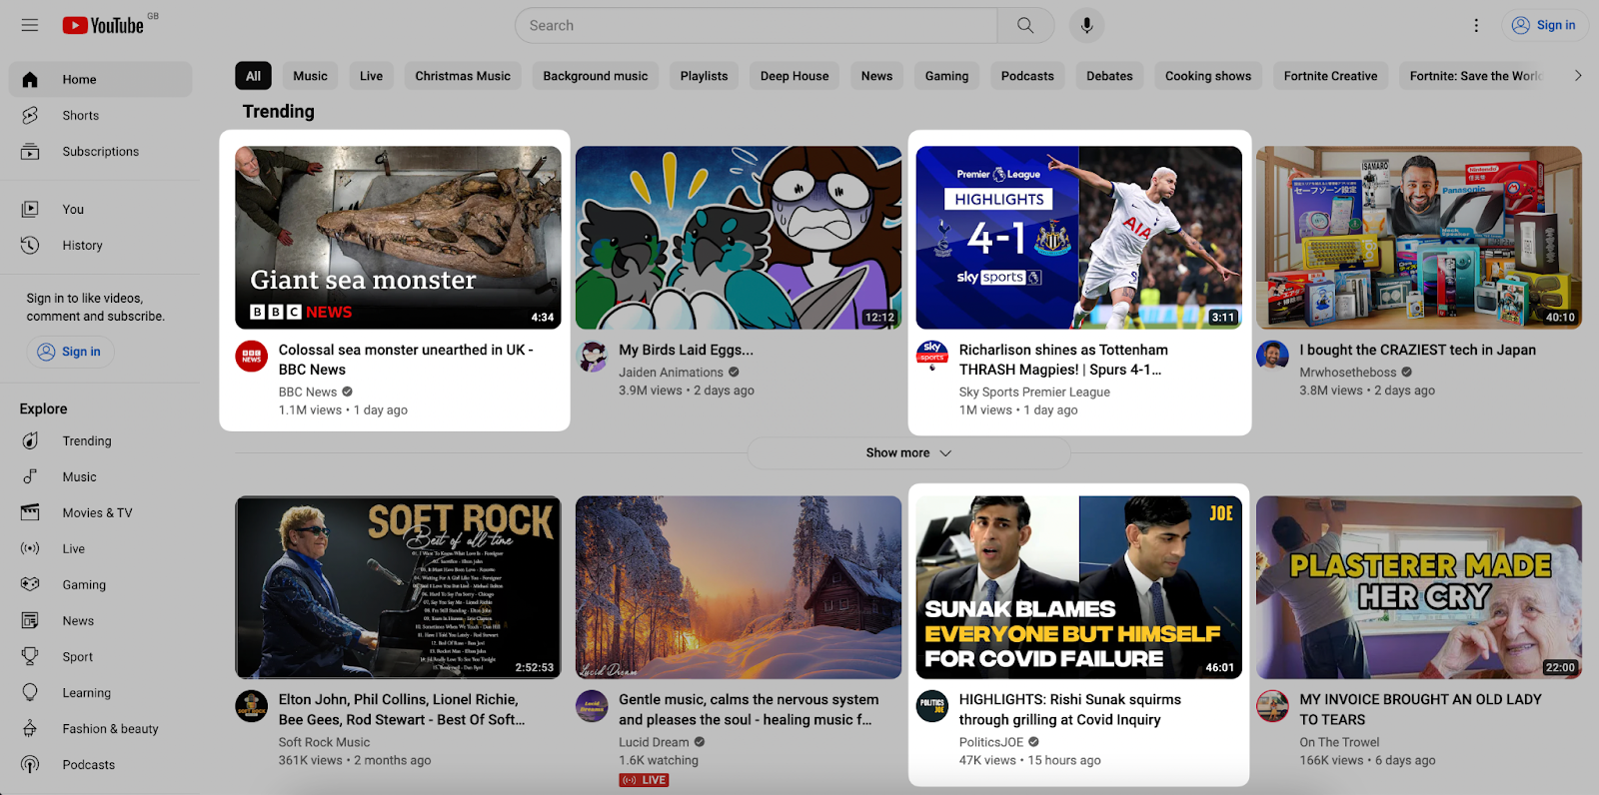The image size is (1599, 795).
Task: Open Rishi Sunak Covid Inquiry title
Action: (1069, 709)
